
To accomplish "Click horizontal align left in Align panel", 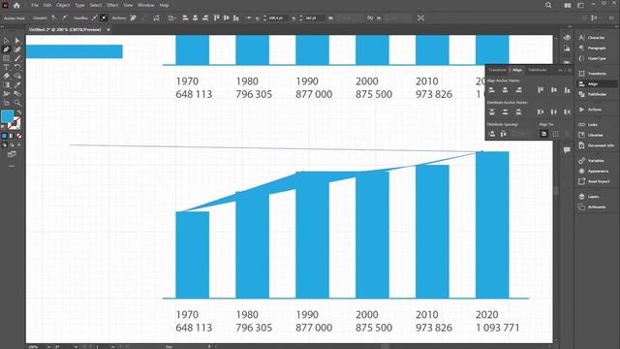I will coord(491,90).
